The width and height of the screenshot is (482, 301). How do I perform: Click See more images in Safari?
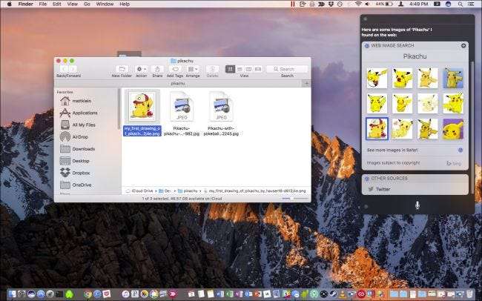pos(392,150)
